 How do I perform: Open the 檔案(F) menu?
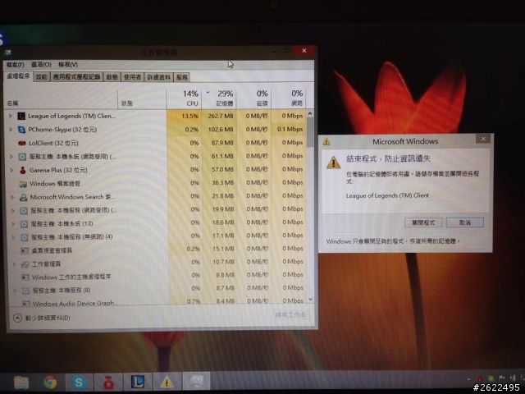tap(16, 65)
